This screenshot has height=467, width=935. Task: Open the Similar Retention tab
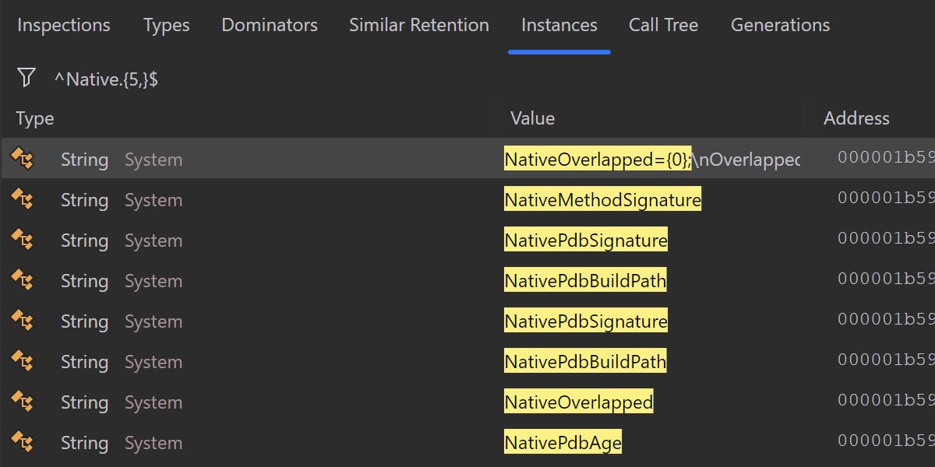point(419,26)
